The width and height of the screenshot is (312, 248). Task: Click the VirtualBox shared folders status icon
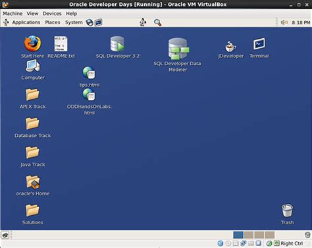tap(251, 243)
